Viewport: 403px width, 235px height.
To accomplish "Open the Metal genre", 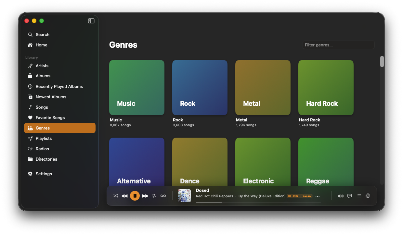I will coord(263,87).
